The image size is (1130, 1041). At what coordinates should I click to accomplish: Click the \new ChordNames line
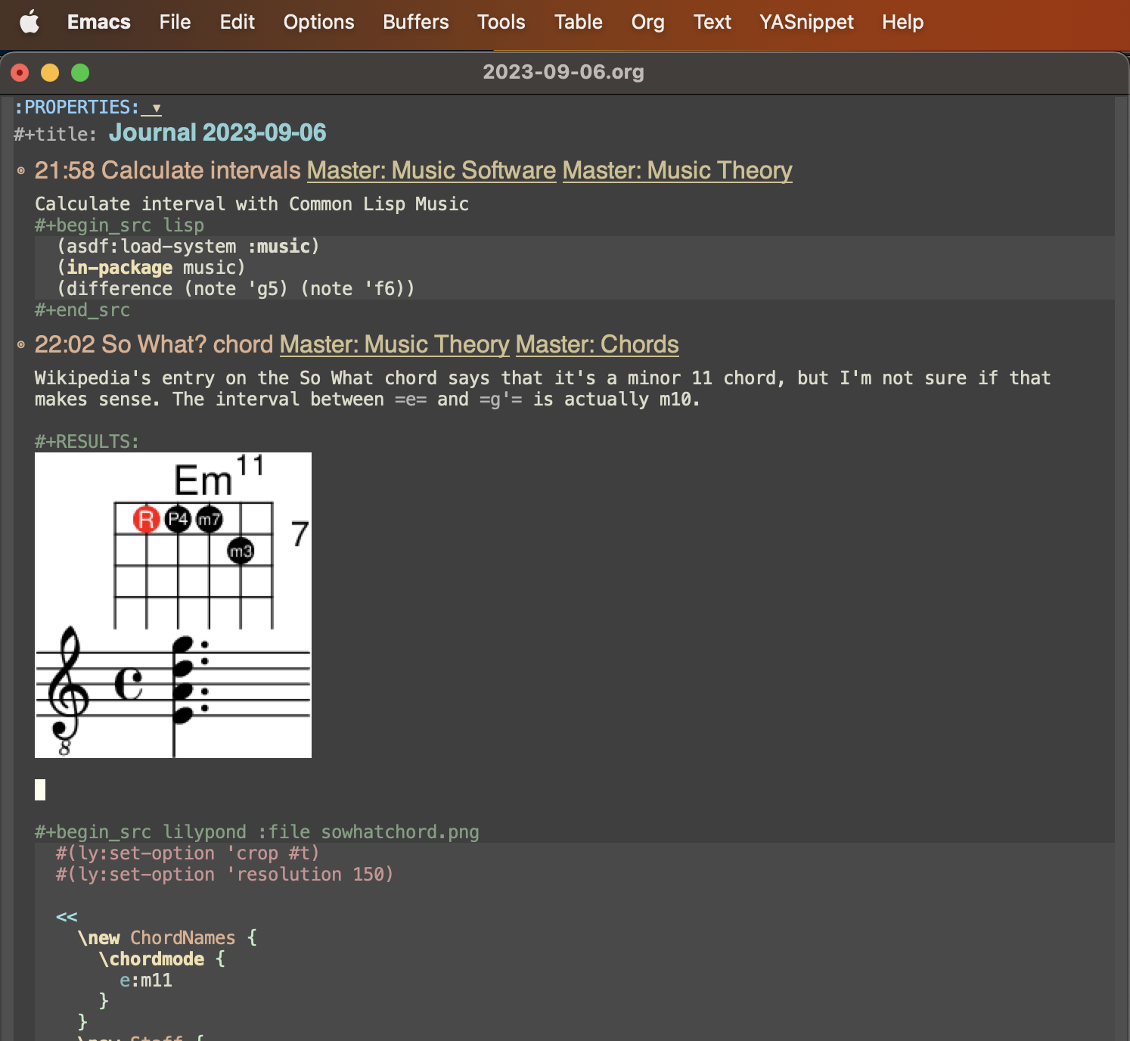(167, 938)
